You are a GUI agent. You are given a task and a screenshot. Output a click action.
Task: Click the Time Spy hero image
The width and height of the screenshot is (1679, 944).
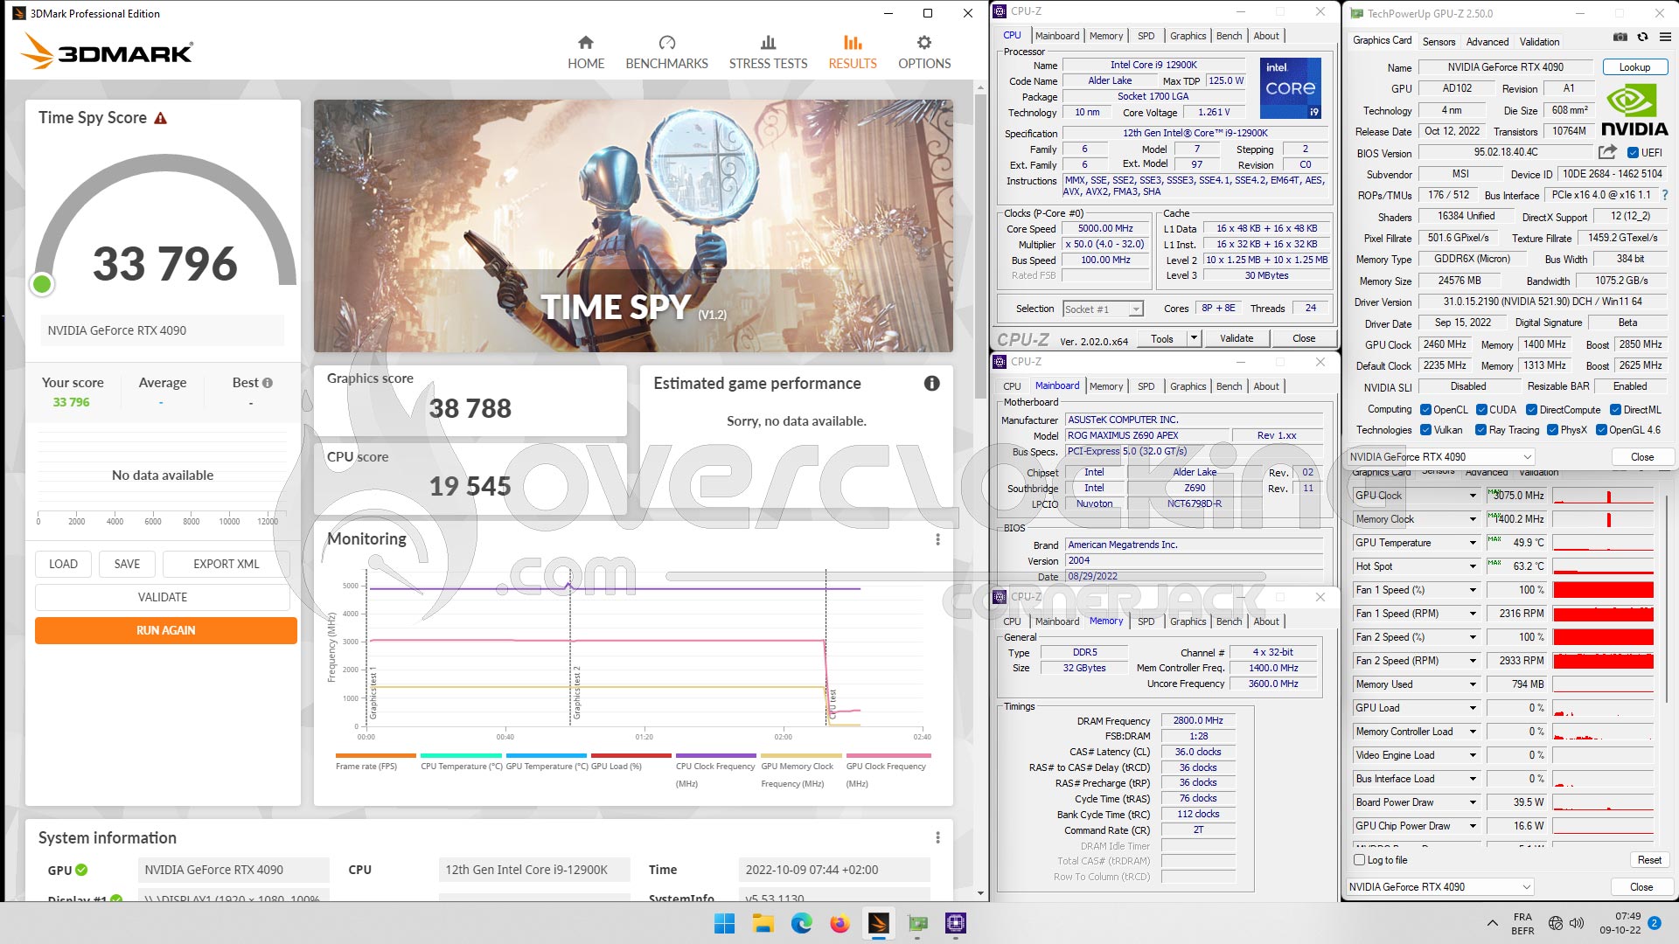coord(633,226)
